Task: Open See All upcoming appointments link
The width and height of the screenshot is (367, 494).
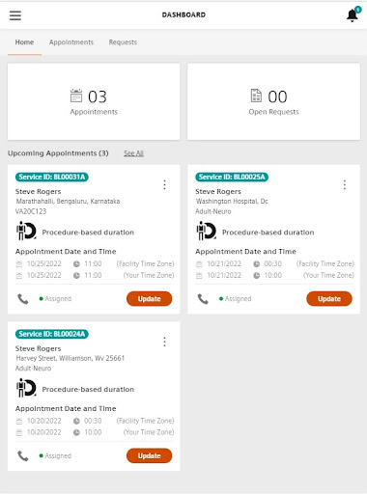Action: point(133,153)
